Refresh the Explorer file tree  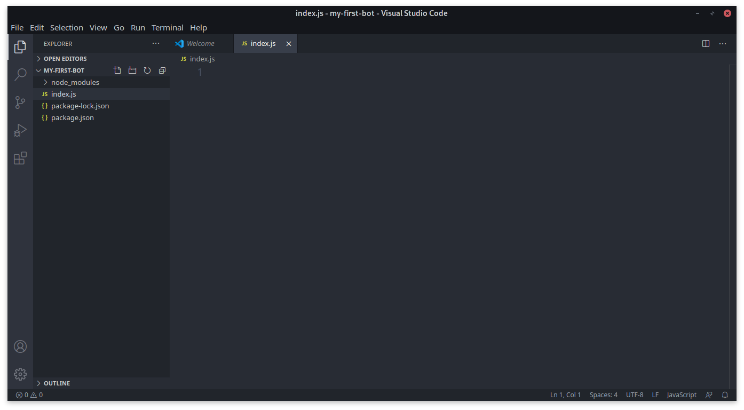[147, 70]
